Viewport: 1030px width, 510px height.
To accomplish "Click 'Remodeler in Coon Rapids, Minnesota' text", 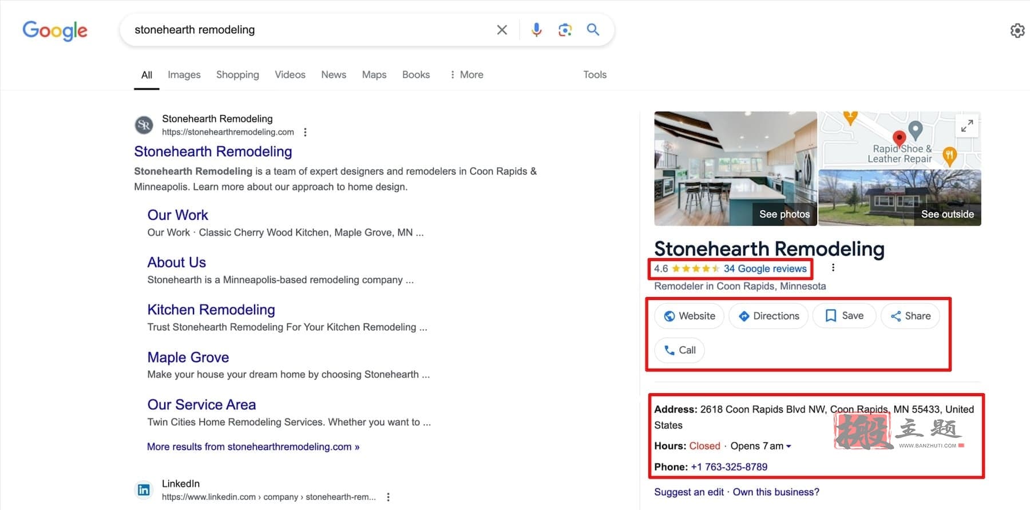I will [x=740, y=286].
